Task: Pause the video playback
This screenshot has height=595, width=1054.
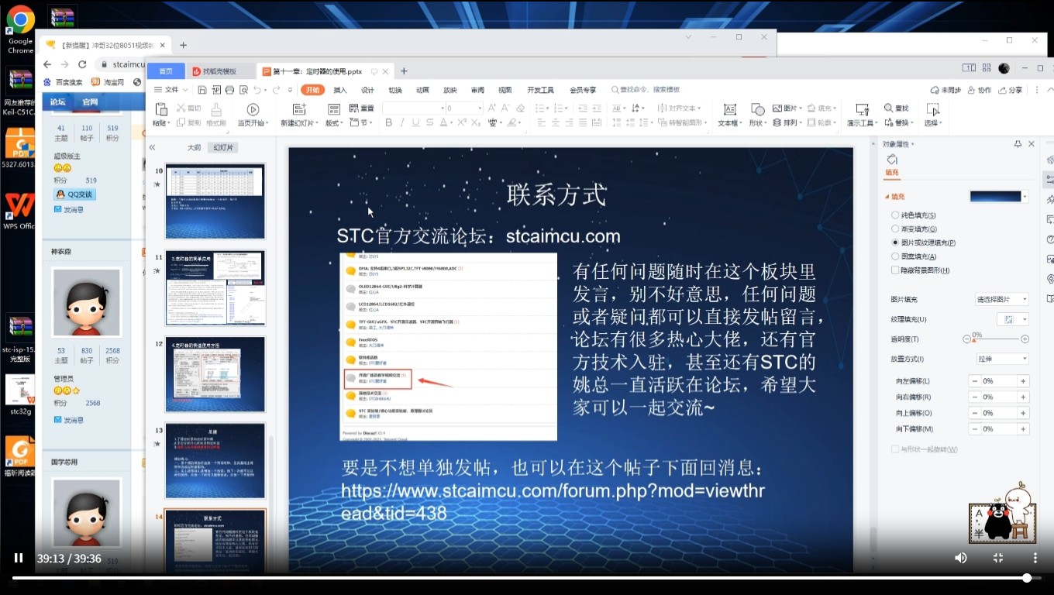Action: pos(19,558)
